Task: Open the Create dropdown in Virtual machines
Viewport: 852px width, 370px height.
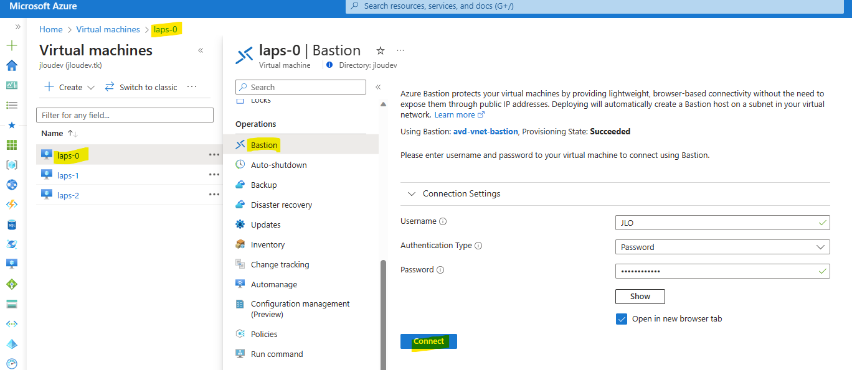Action: (x=69, y=87)
